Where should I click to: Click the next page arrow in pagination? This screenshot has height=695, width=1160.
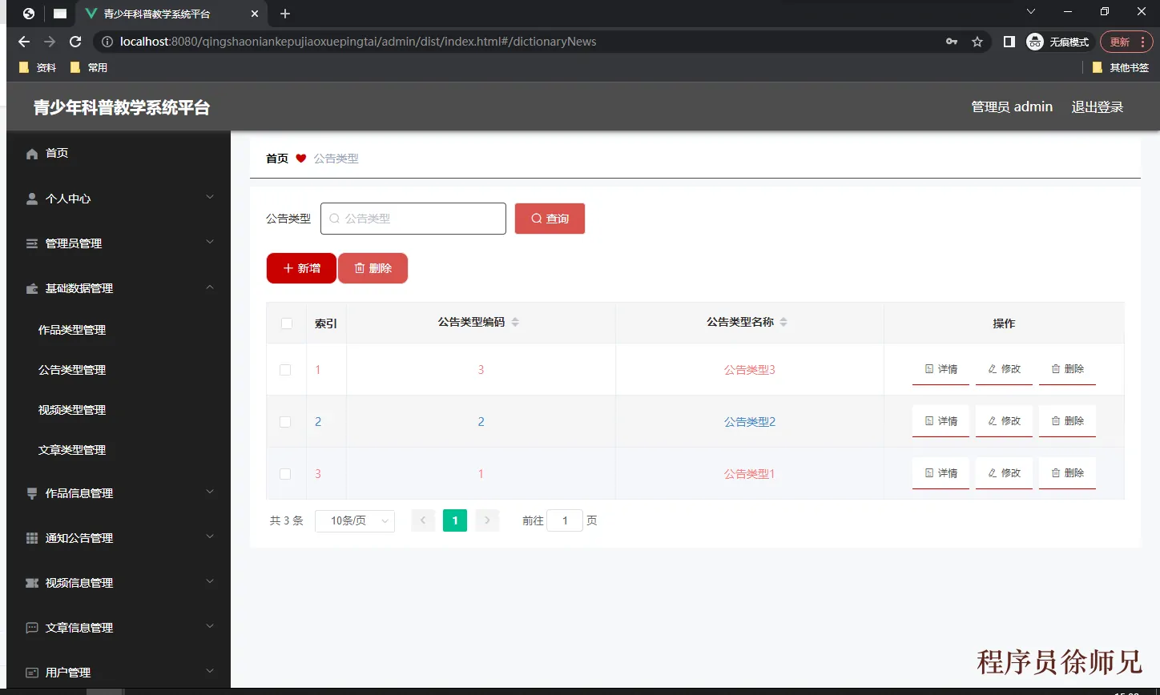pos(487,520)
